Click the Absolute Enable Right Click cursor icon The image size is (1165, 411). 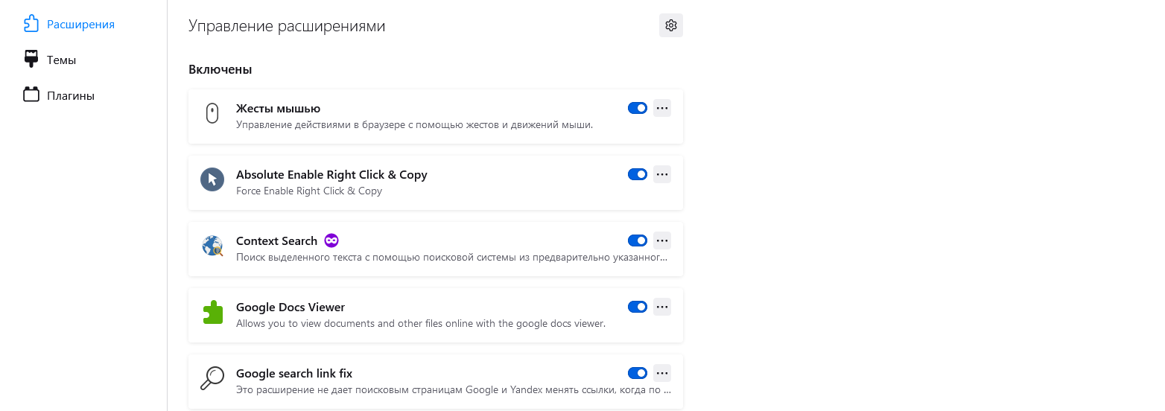212,179
